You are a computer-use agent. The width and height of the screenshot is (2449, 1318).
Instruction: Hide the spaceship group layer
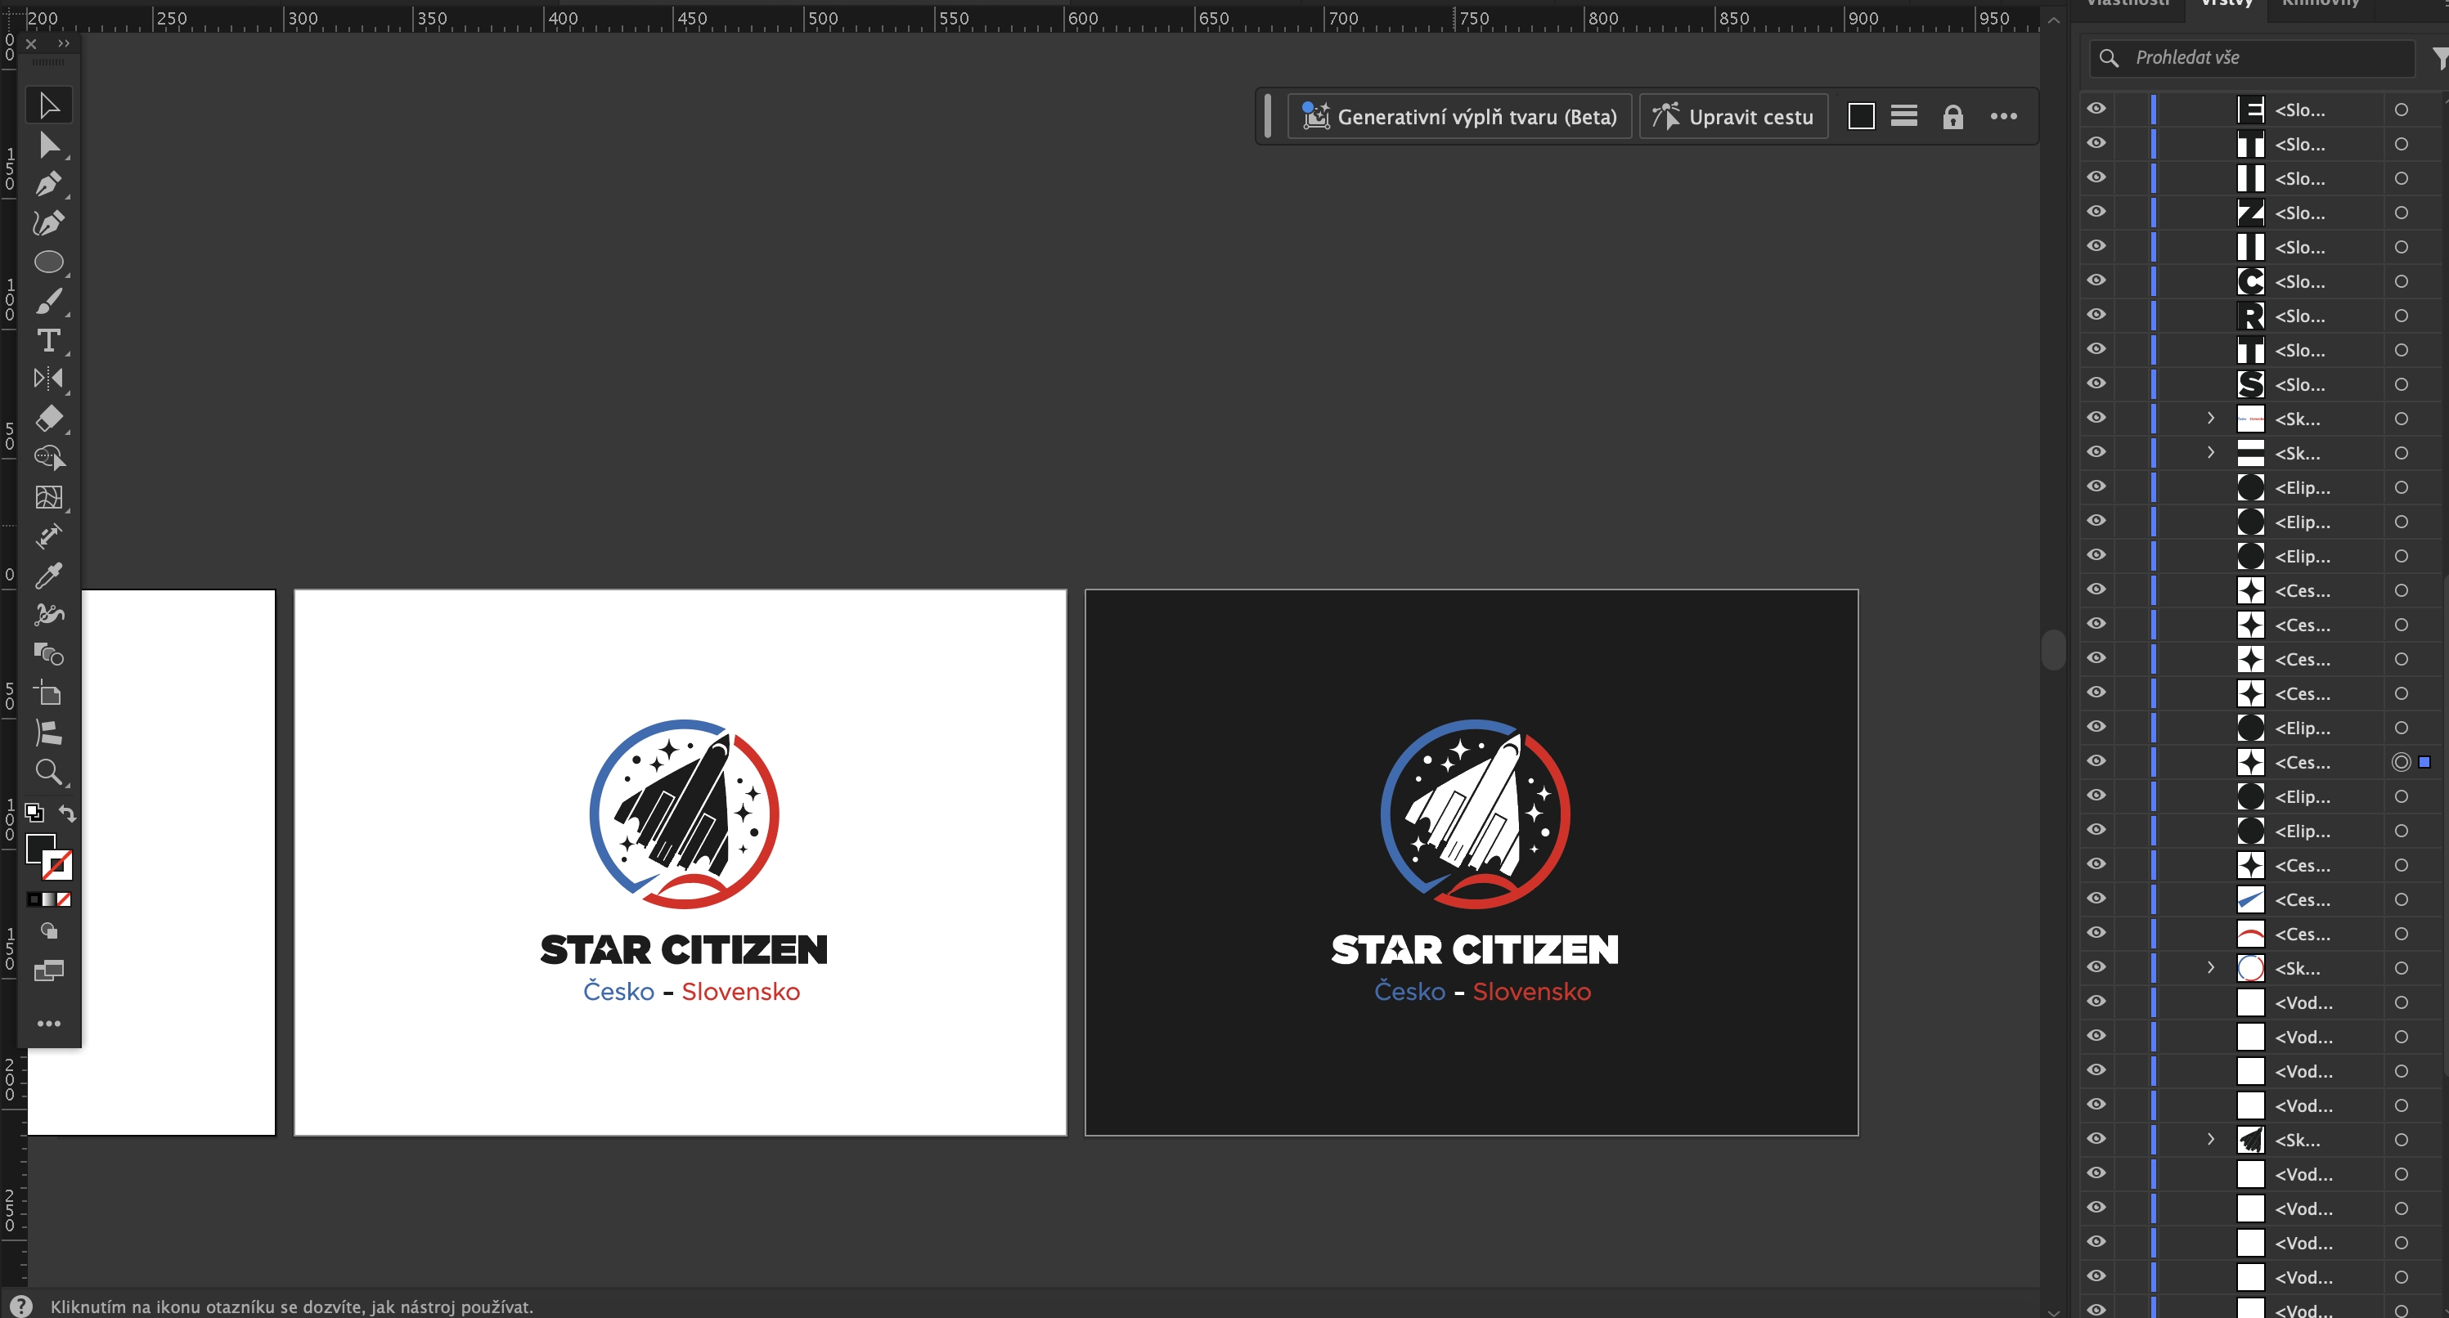[2096, 1140]
